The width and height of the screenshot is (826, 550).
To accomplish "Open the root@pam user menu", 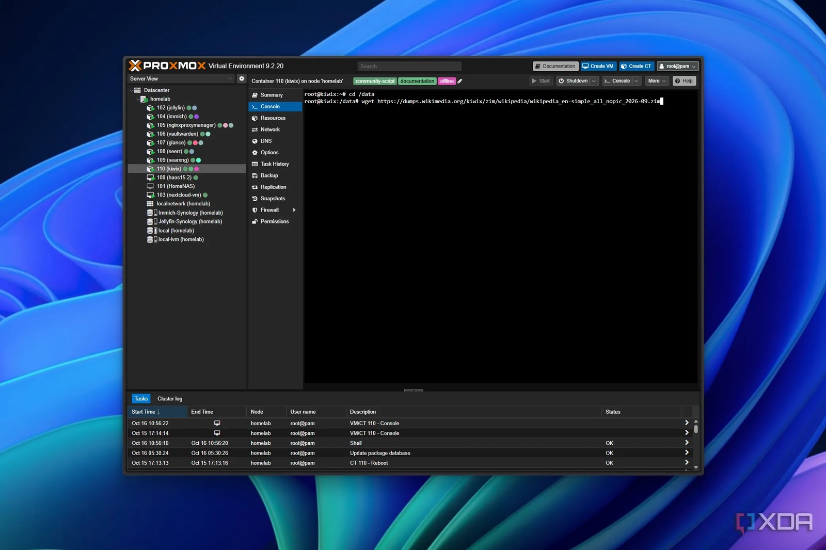I will 678,66.
